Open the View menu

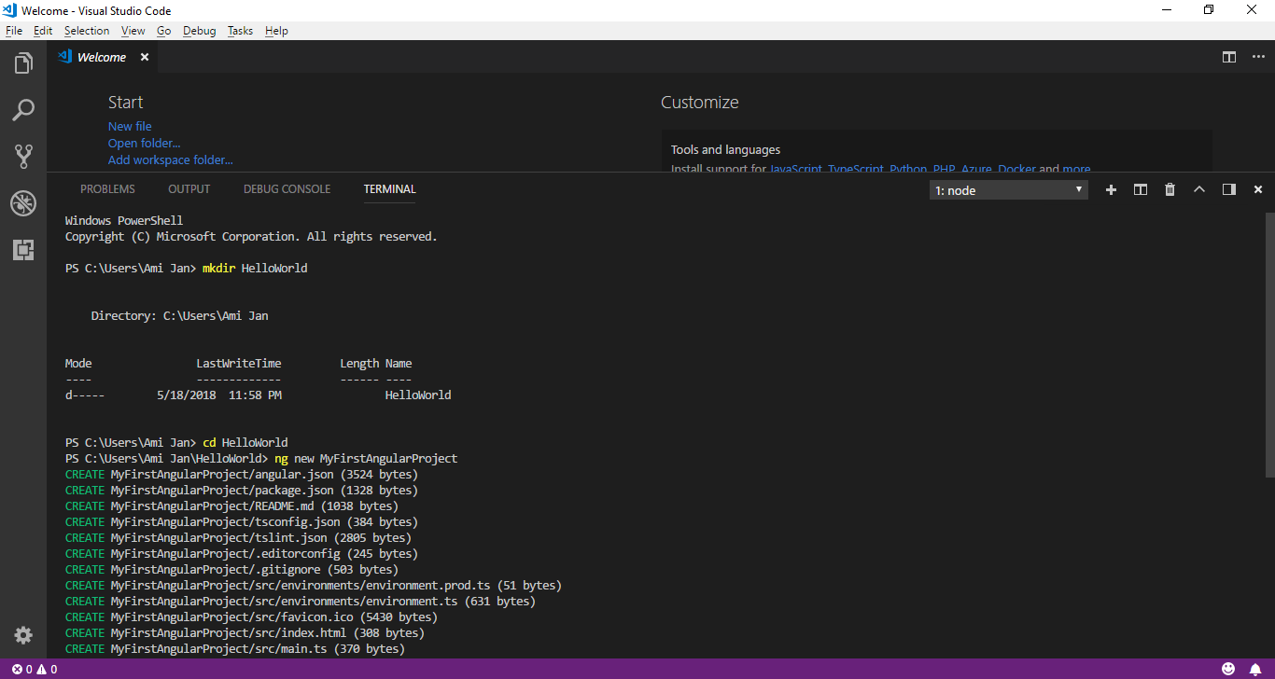[x=133, y=31]
